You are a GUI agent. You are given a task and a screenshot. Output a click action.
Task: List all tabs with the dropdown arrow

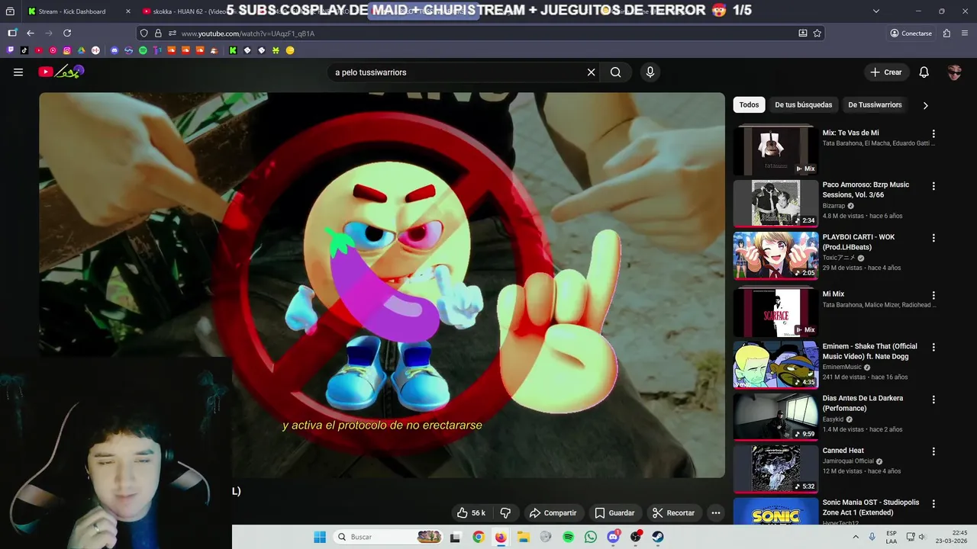[x=875, y=11]
